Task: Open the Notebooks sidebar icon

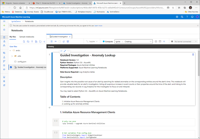Action: (4, 37)
